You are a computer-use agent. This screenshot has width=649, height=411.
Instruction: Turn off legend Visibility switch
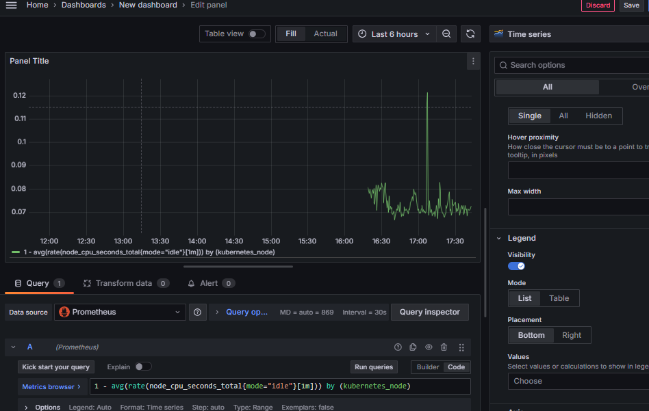coord(516,266)
